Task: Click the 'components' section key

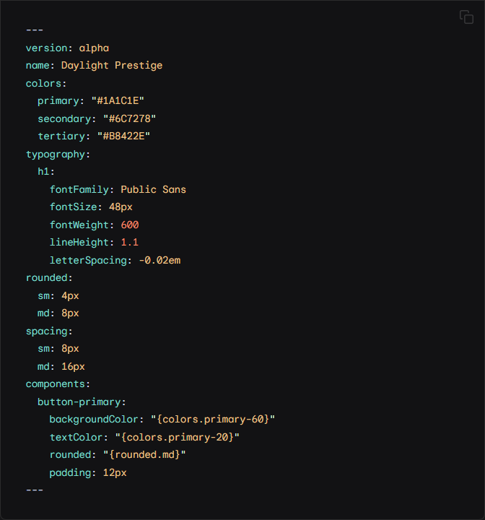Action: coord(56,384)
